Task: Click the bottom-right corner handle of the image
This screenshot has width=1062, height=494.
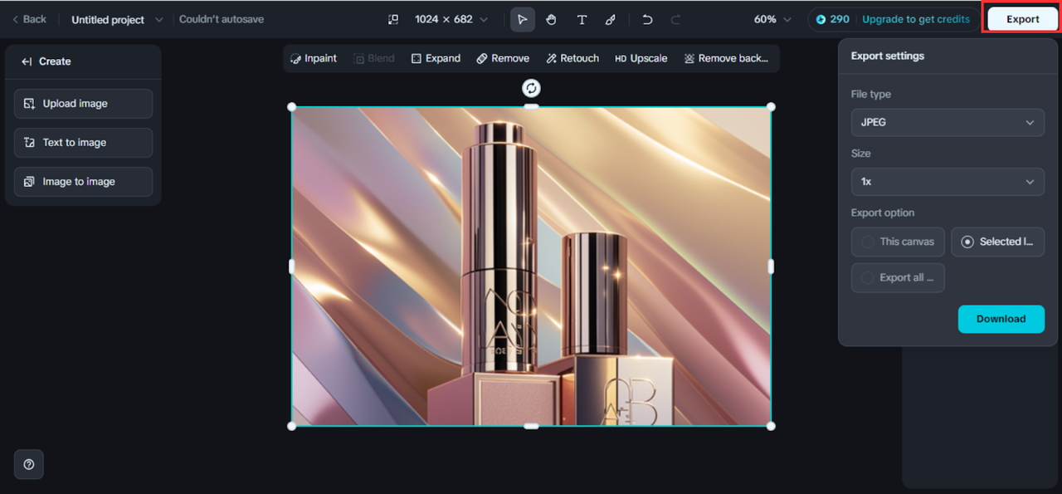Action: tap(771, 426)
